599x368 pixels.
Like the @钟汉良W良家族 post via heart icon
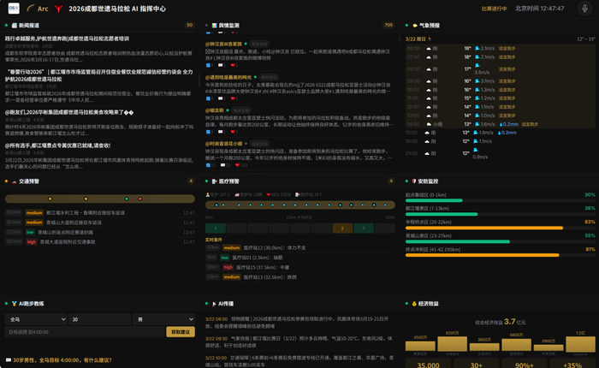(x=233, y=65)
